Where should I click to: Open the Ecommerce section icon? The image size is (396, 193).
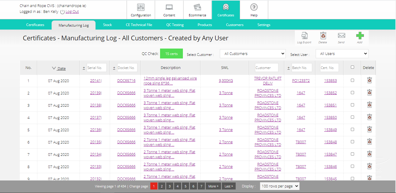[x=197, y=8]
